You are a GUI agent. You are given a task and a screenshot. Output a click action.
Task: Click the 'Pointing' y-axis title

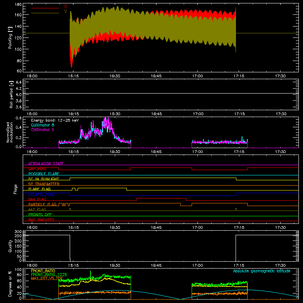tap(10, 37)
